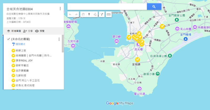This screenshot has width=210, height=110.
Task: Click the 金門機場 airplane marker
Action: pyautogui.click(x=186, y=39)
